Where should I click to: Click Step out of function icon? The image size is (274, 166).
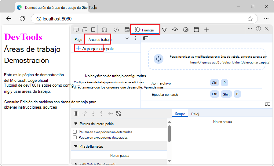[x=102, y=114]
